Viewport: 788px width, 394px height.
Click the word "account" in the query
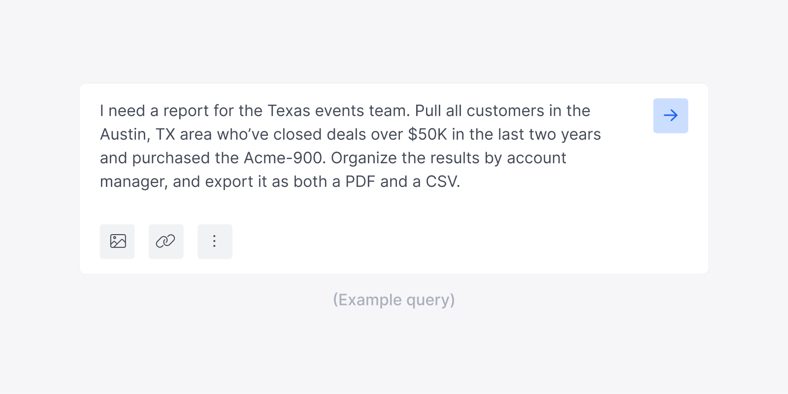point(536,158)
